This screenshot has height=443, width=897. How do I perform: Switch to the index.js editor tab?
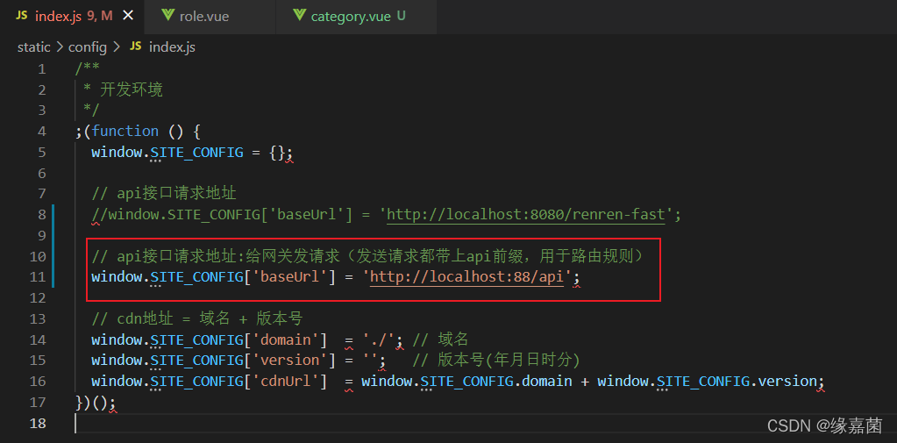click(x=72, y=16)
